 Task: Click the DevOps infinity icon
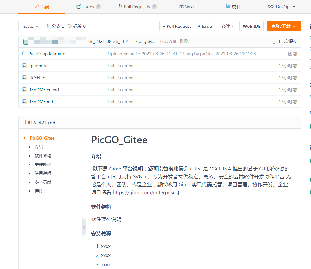pos(270,6)
